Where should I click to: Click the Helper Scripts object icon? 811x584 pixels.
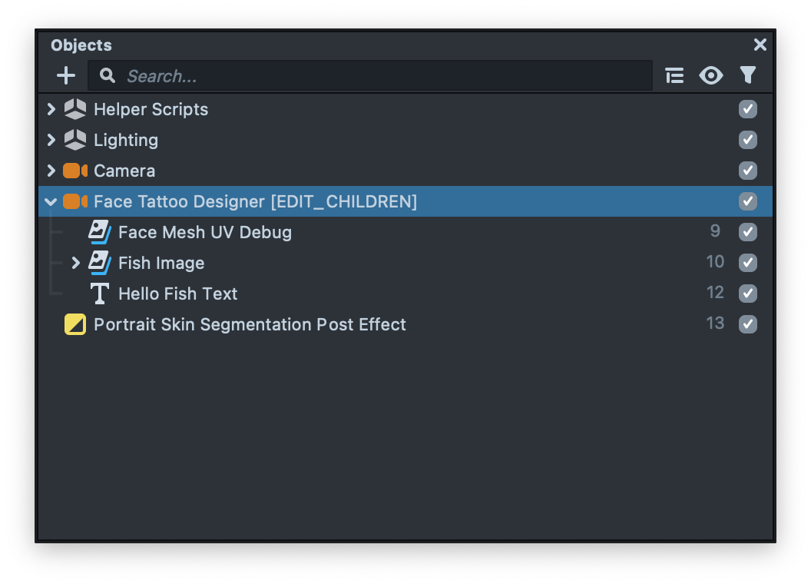coord(75,109)
